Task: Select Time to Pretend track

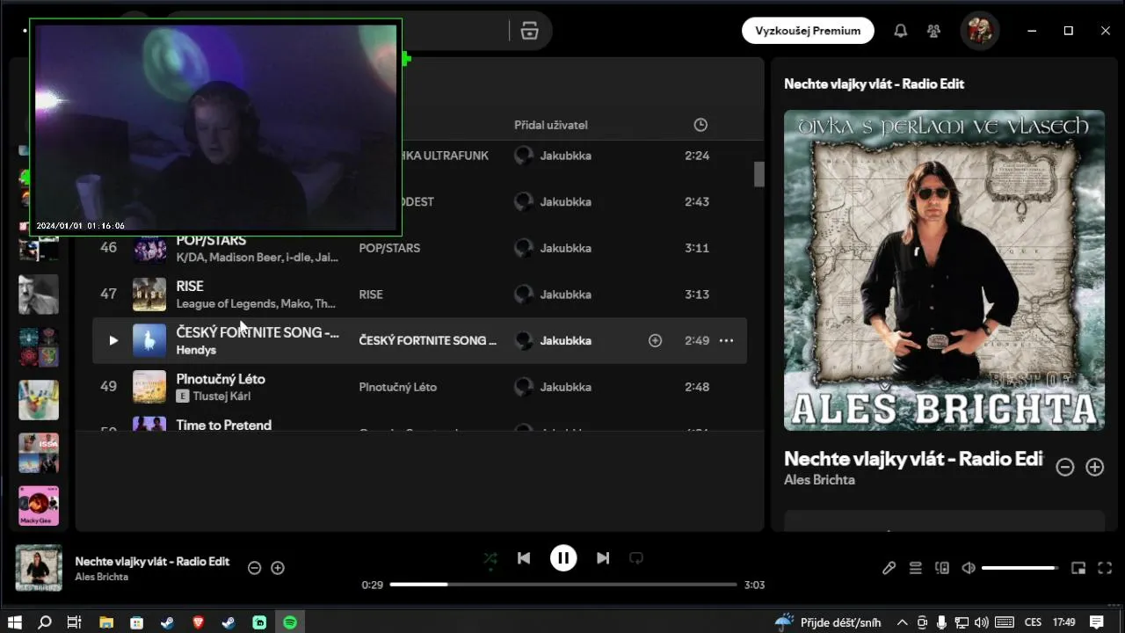Action: (223, 425)
